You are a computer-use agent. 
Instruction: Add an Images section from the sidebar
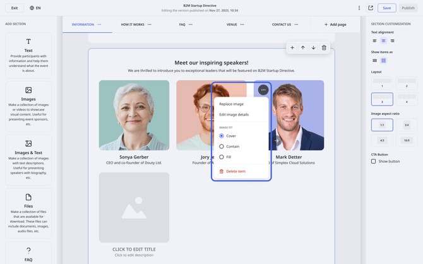[x=28, y=106]
